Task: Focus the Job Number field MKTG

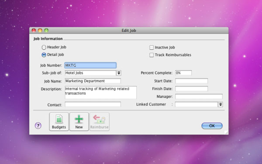Action: click(90, 65)
